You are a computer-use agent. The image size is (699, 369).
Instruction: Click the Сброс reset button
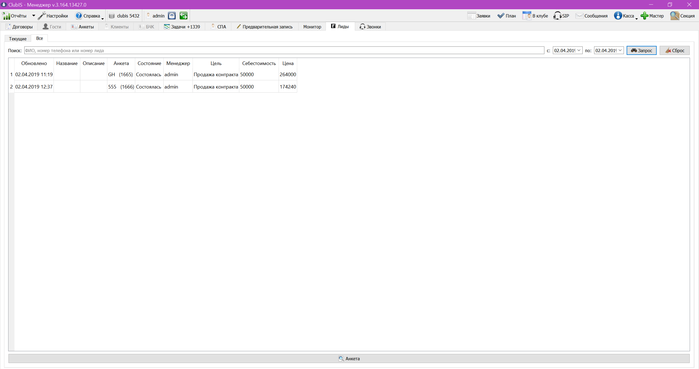675,50
